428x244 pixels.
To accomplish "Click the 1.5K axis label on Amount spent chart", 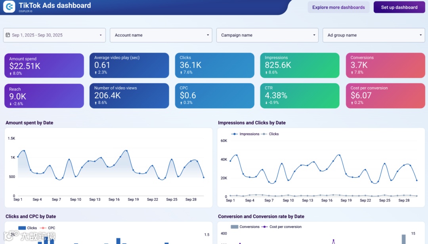I will 11,138.
